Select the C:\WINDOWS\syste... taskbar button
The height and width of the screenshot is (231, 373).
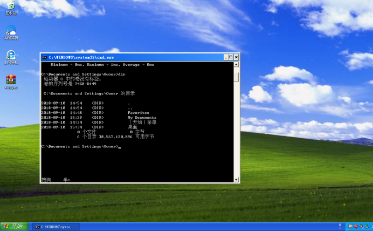click(x=56, y=227)
